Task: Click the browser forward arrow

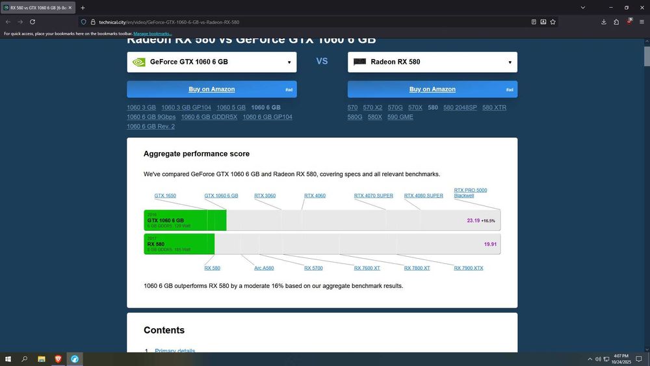Action: 20,22
